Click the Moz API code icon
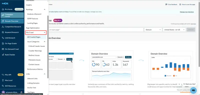The height and width of the screenshot is (95, 200). click(x=3, y=75)
